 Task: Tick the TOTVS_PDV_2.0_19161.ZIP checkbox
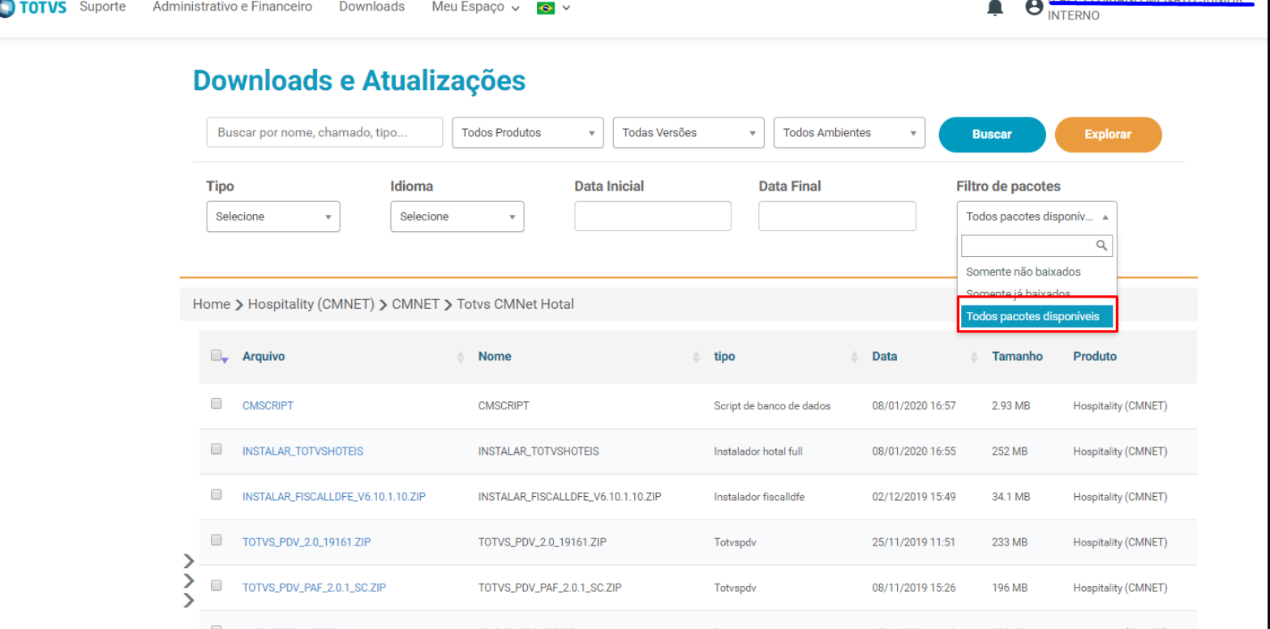217,539
